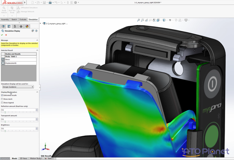Click the Hide/Show Items eye icon
The width and height of the screenshot is (234, 160).
click(x=170, y=20)
